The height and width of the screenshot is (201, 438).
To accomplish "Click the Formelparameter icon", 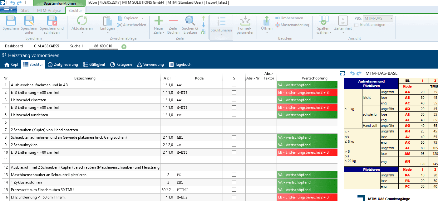I will pos(245,21).
